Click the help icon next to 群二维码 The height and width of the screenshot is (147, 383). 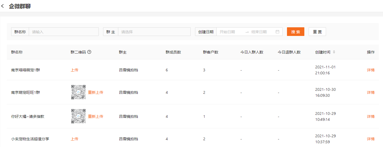coord(89,52)
